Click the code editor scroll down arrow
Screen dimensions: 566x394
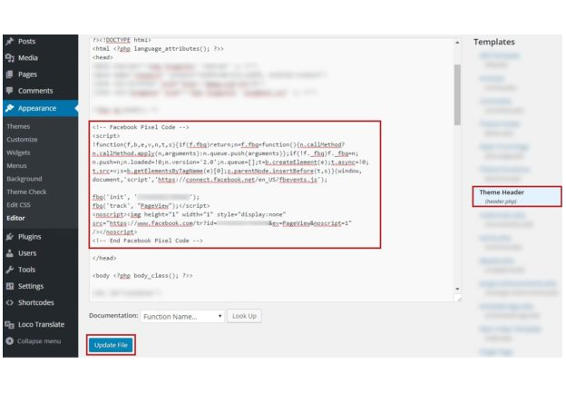click(x=457, y=289)
